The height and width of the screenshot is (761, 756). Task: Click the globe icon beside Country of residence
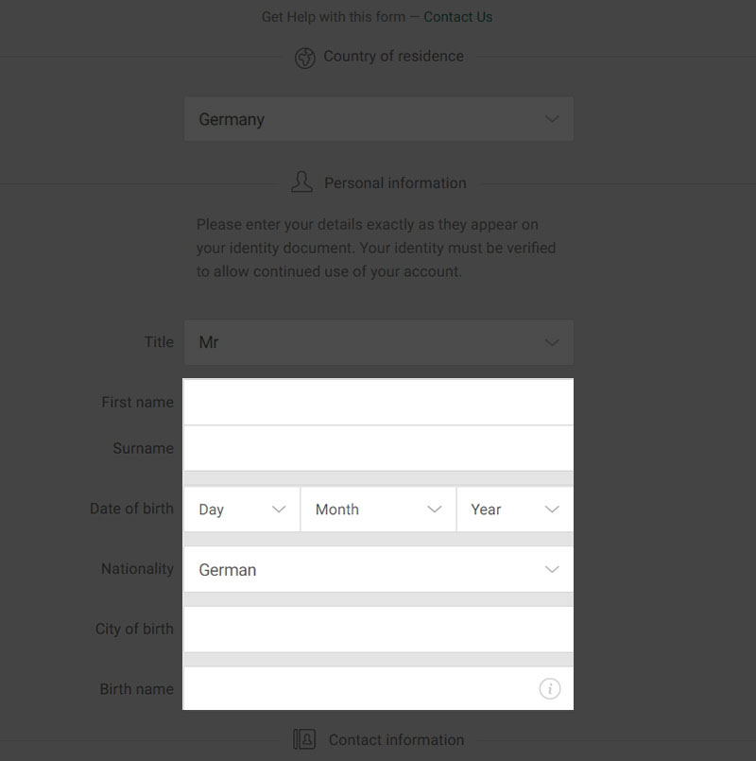(x=304, y=58)
